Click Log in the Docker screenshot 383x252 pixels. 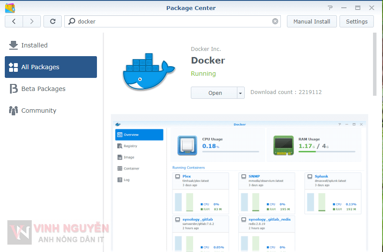126,180
